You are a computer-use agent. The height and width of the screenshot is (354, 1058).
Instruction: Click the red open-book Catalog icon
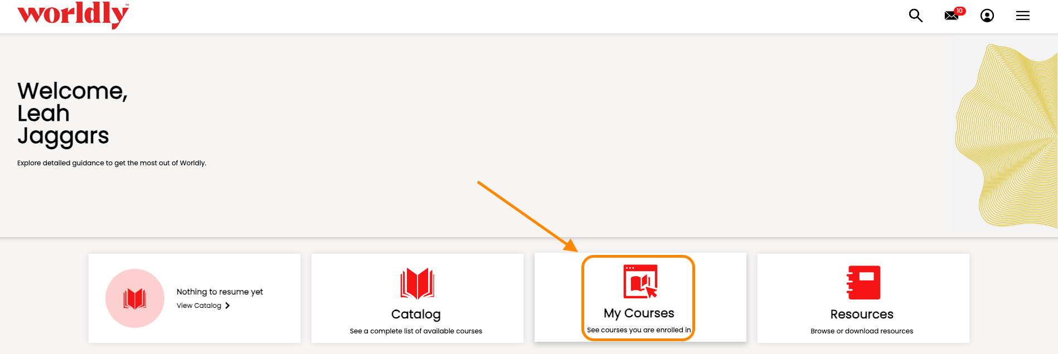pyautogui.click(x=417, y=283)
